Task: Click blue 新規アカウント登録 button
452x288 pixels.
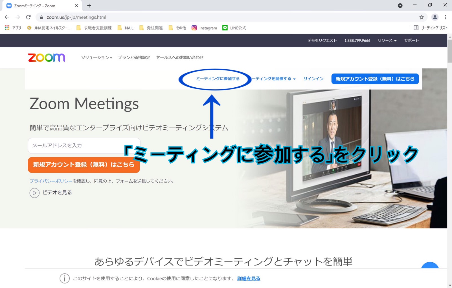Action: [375, 79]
